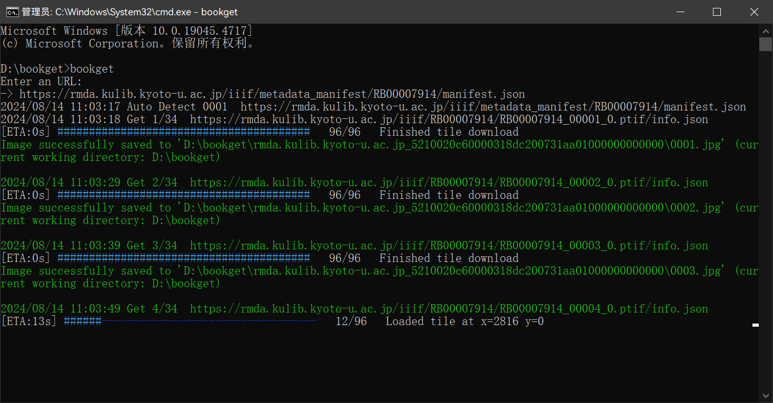Maximize the cmd.exe window
The height and width of the screenshot is (403, 773).
coord(717,12)
